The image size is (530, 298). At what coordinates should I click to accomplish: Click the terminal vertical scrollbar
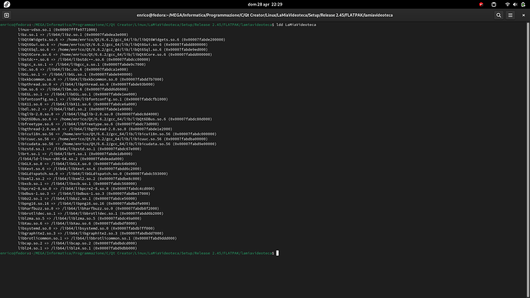pos(528,161)
